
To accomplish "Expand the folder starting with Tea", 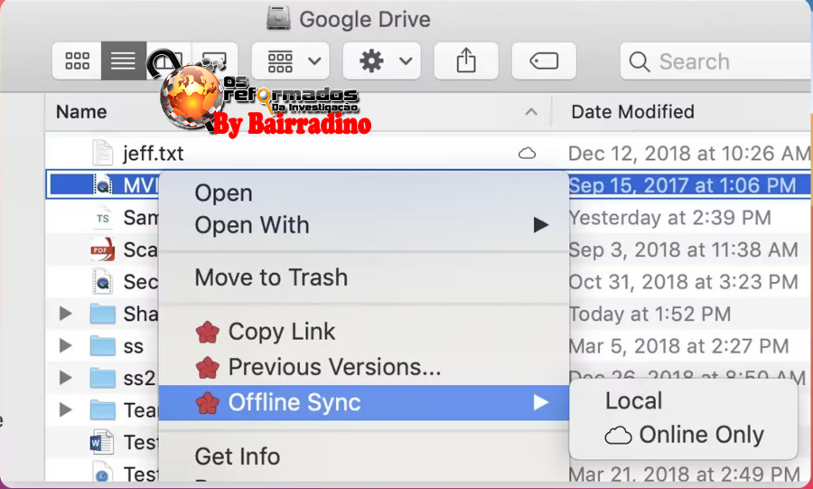I will [65, 410].
